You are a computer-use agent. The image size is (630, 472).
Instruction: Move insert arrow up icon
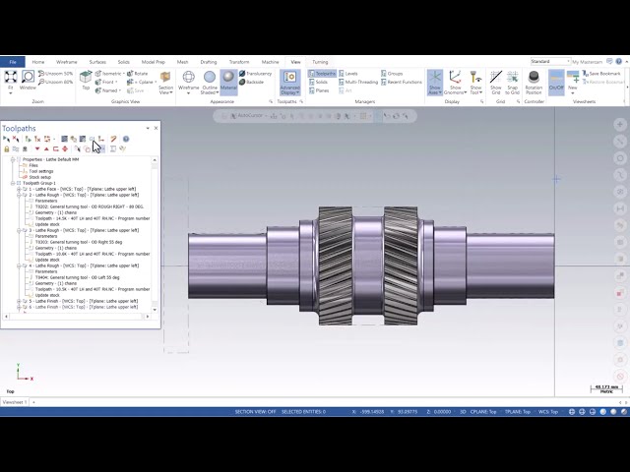46,148
